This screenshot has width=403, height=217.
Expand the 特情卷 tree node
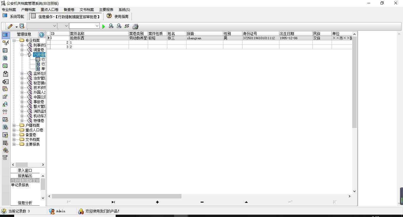click(22, 121)
